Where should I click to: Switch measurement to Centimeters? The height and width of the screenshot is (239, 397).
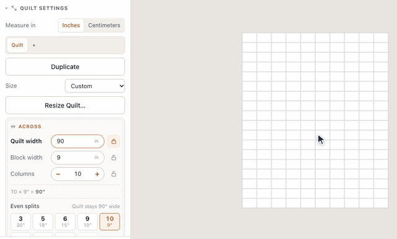(x=104, y=25)
